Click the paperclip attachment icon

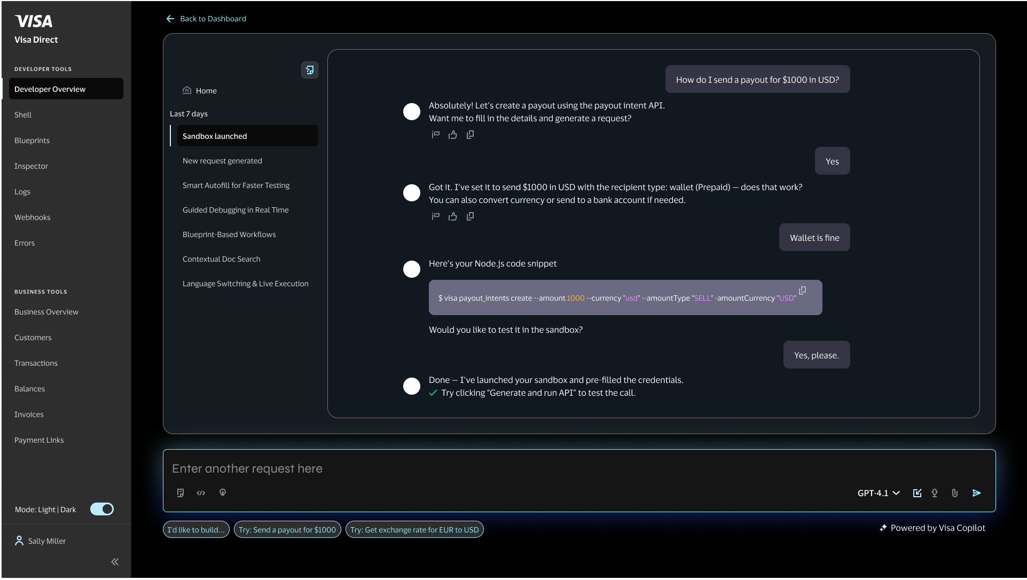coord(954,493)
